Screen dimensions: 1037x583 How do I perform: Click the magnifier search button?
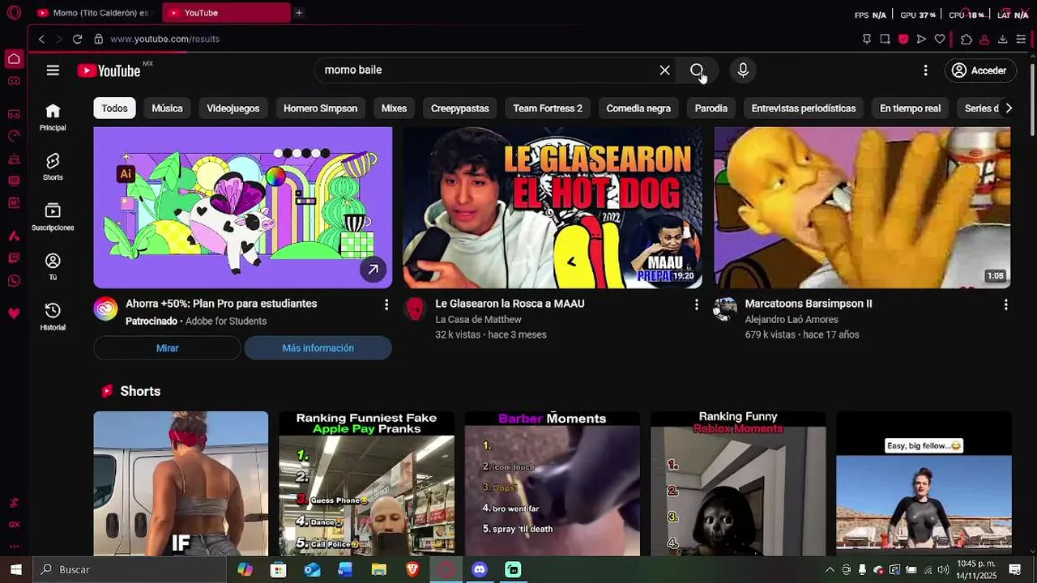[697, 70]
